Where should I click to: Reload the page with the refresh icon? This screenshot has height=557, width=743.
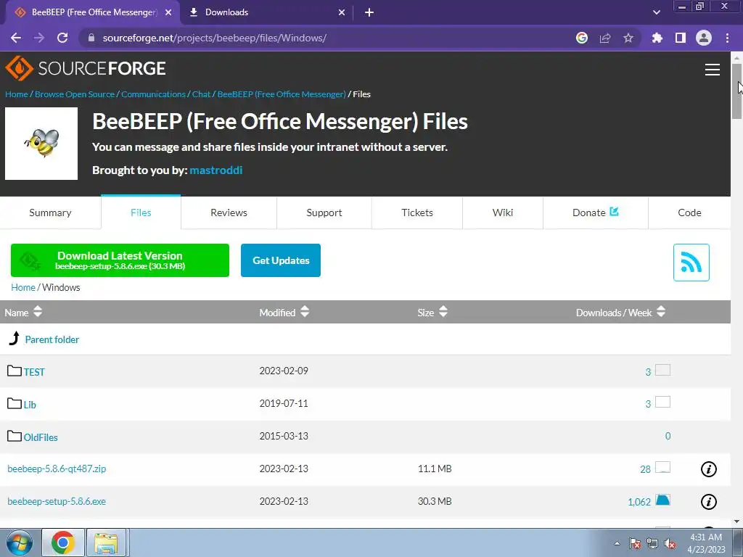62,38
